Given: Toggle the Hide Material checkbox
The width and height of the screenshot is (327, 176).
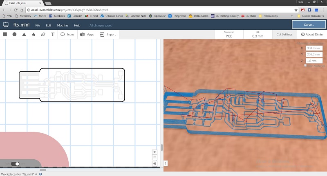Looking at the screenshot, I should [305, 66].
